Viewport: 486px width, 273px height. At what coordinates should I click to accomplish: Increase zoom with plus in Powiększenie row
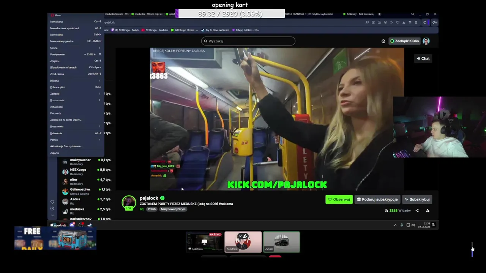pos(95,54)
